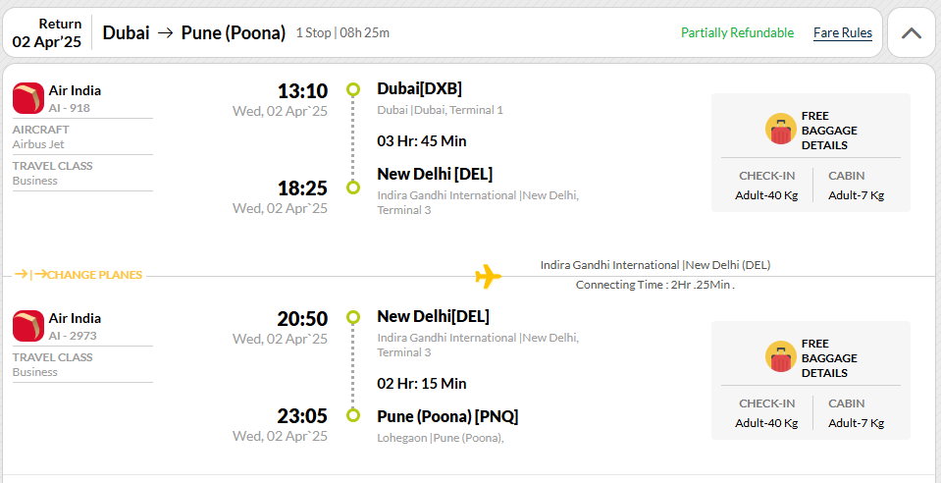
Task: Click the Return 02 Apr'25 date label
Action: click(47, 33)
